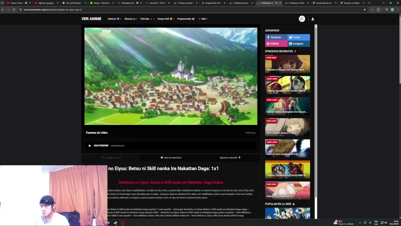Open the Dribbble social link

tap(276, 44)
